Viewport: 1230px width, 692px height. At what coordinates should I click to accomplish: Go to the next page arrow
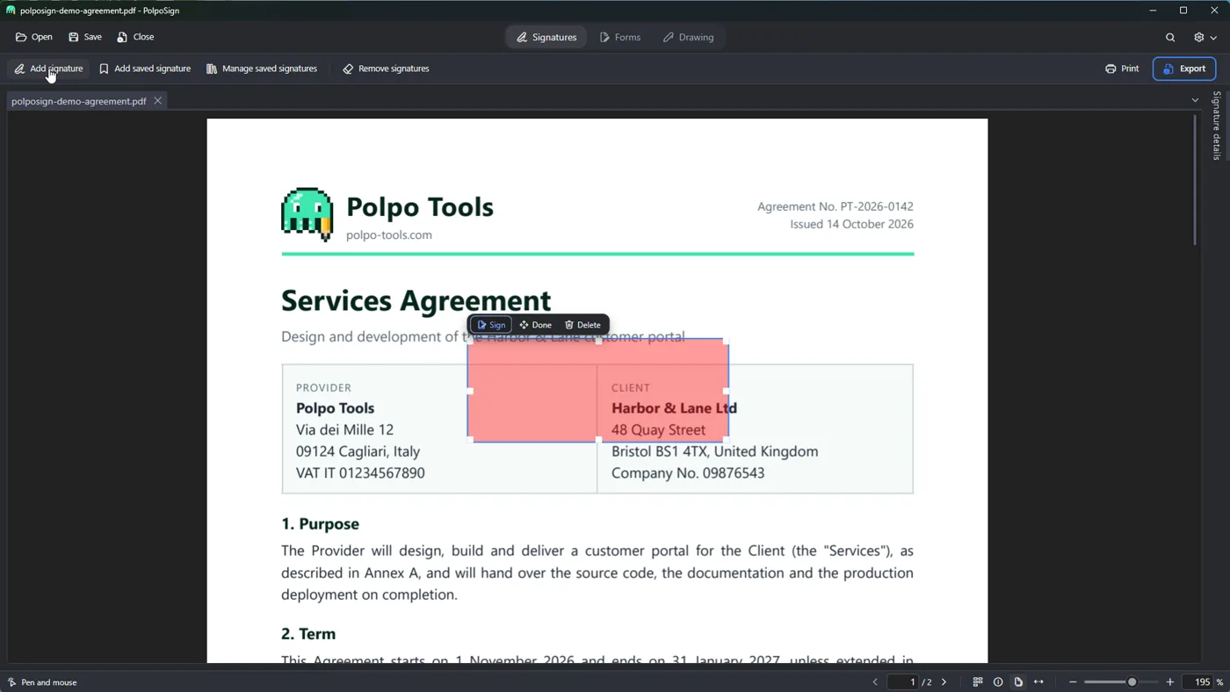point(944,682)
